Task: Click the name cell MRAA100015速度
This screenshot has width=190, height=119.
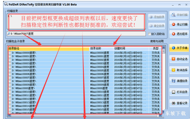Action: pyautogui.click(x=100, y=109)
